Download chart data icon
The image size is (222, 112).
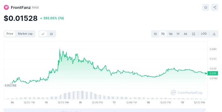tap(214, 34)
